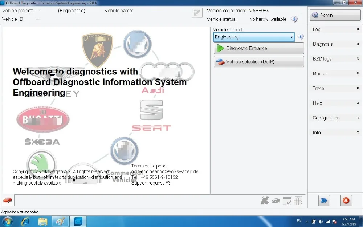Expand the Configuration section
This screenshot has height=227, width=363.
click(335, 118)
